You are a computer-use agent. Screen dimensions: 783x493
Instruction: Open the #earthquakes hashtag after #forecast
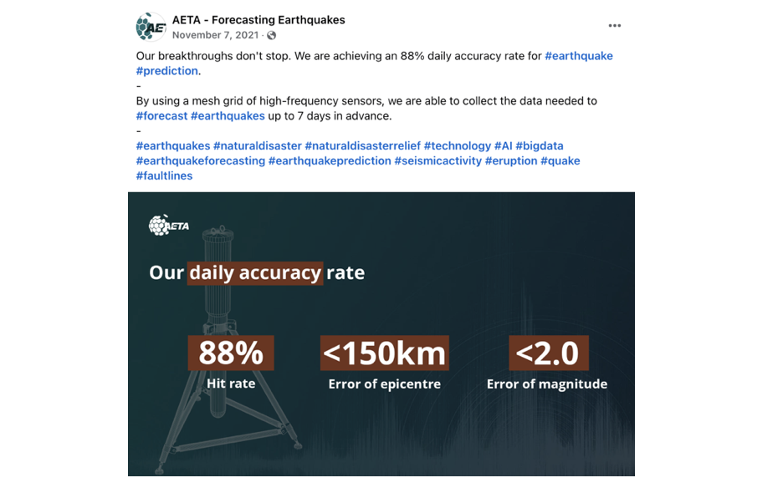click(x=228, y=116)
